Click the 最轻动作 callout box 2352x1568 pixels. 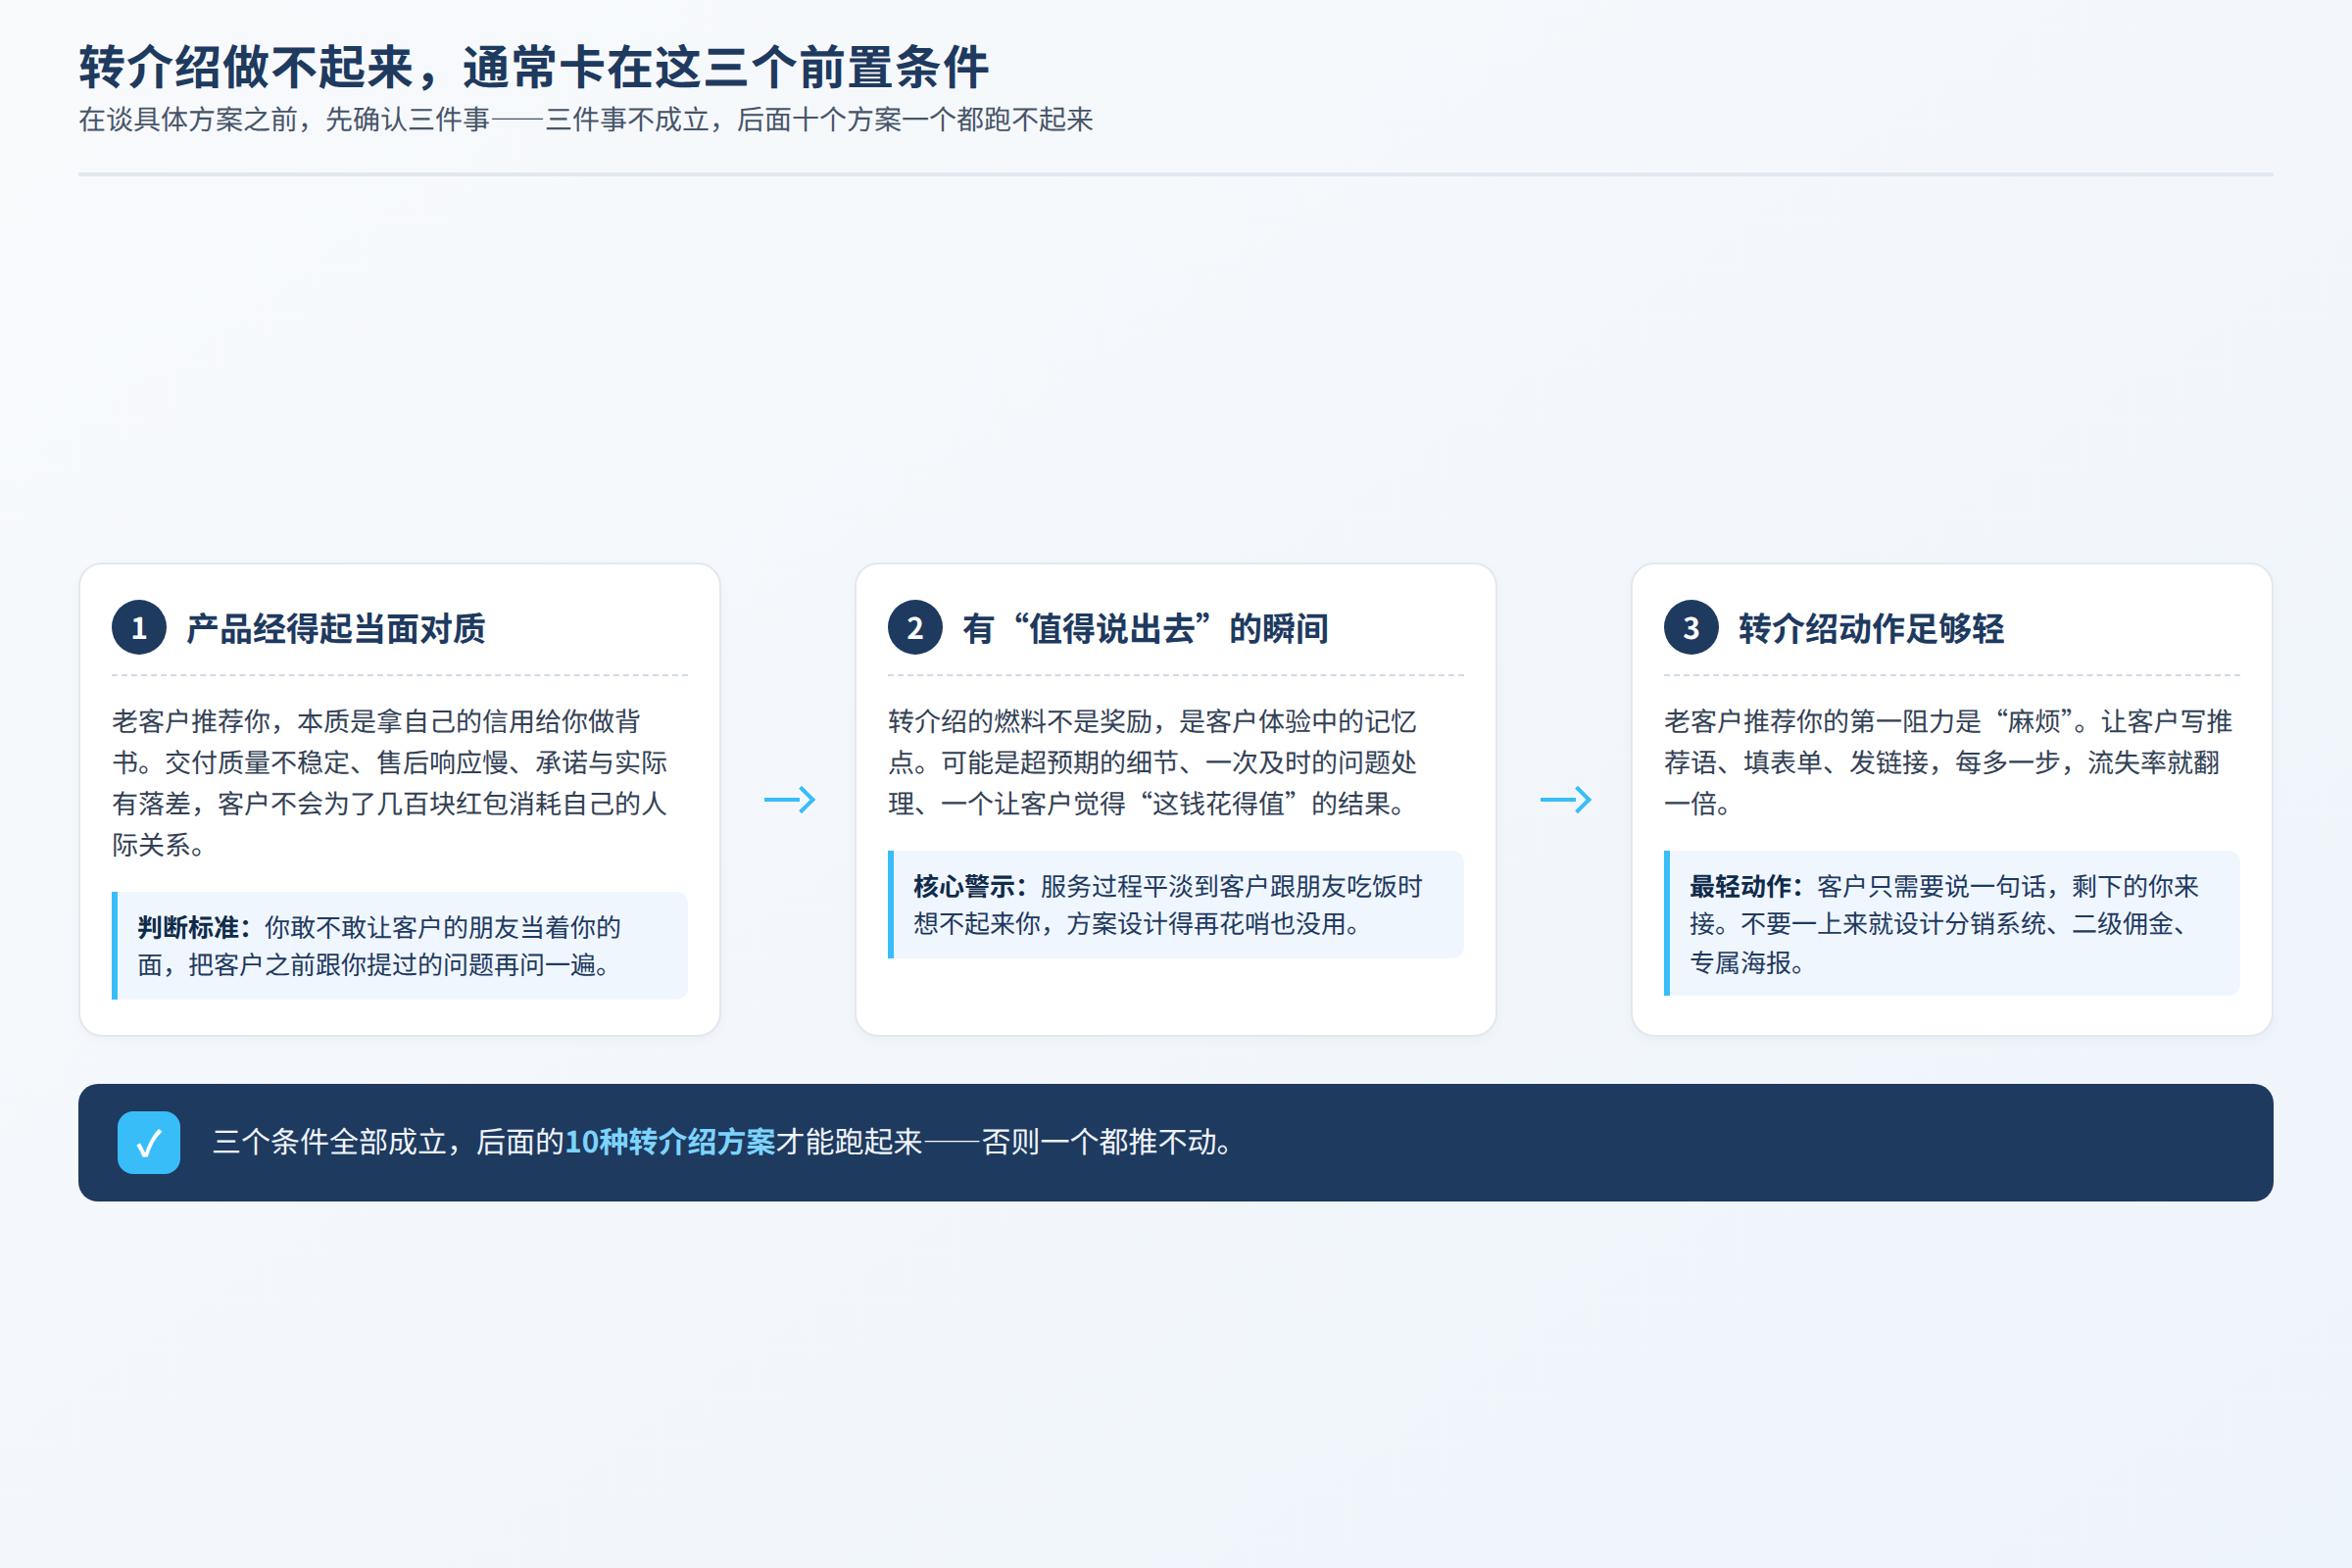click(1952, 924)
